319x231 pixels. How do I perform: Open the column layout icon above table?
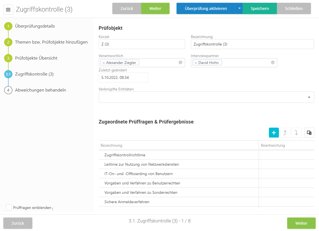(x=309, y=133)
